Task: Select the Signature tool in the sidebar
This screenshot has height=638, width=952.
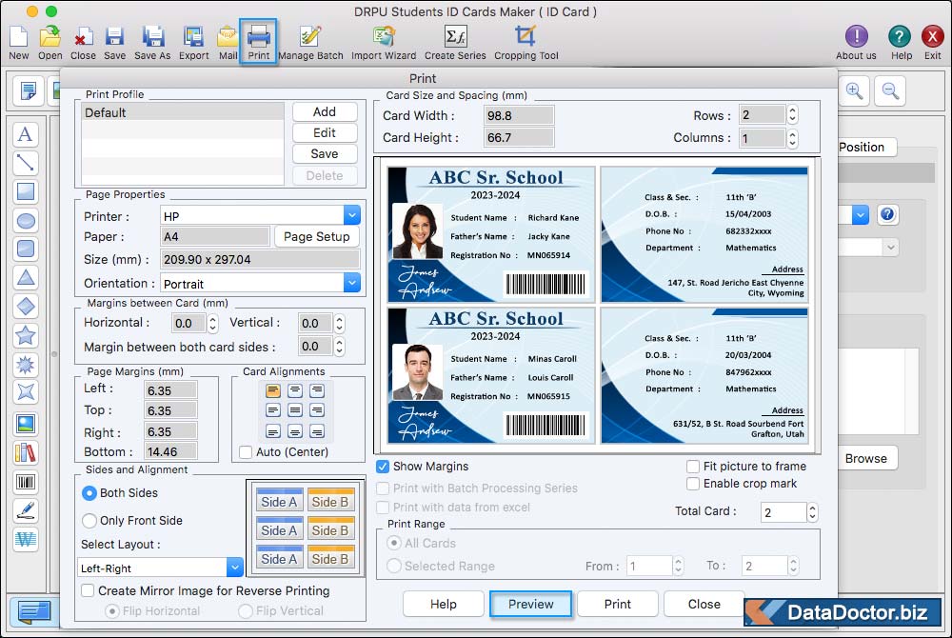Action: (x=26, y=510)
